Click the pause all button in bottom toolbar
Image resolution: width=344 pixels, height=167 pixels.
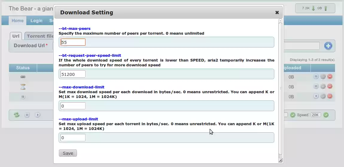pyautogui.click(x=27, y=115)
